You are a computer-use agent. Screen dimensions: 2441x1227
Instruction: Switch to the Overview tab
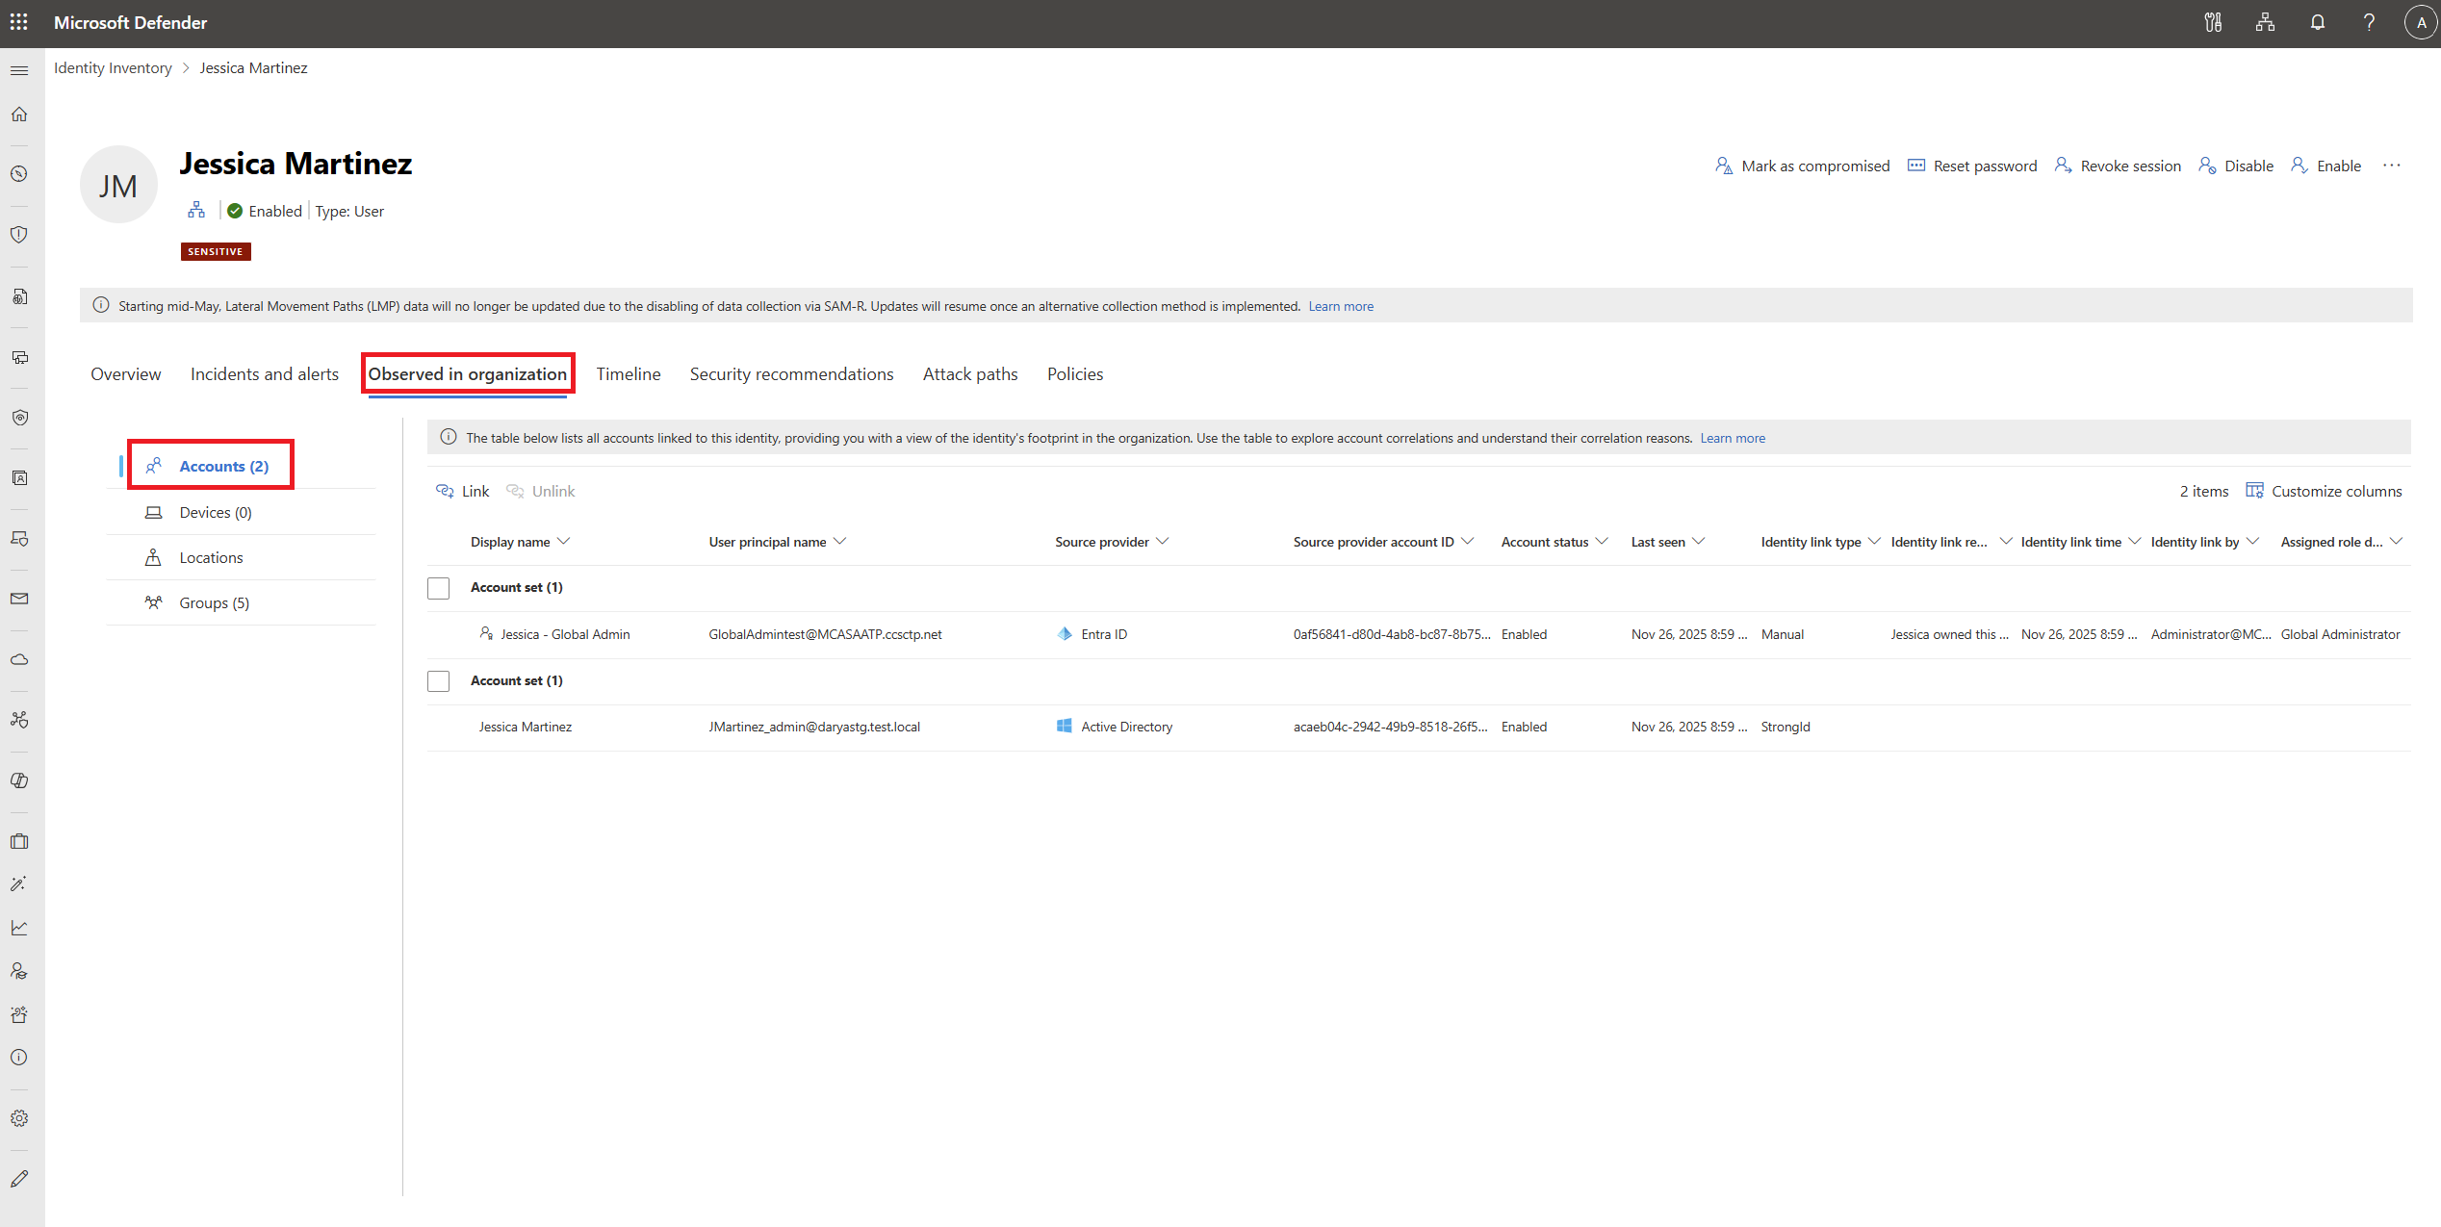click(x=126, y=373)
